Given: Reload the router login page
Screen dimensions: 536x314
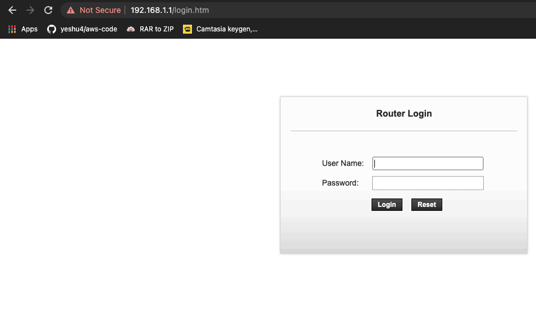Looking at the screenshot, I should [49, 10].
